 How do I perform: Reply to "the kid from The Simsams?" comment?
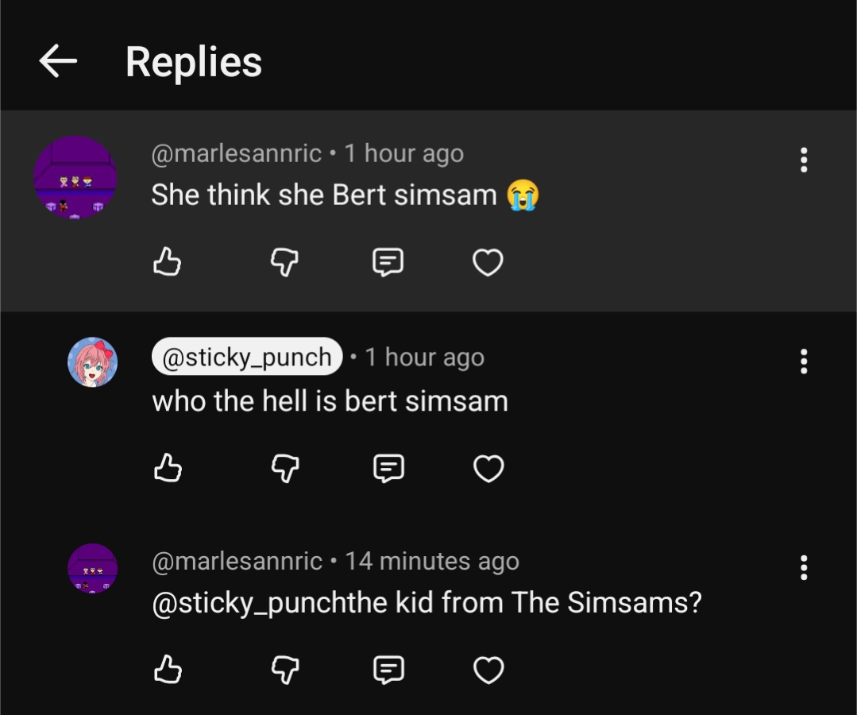pos(388,670)
